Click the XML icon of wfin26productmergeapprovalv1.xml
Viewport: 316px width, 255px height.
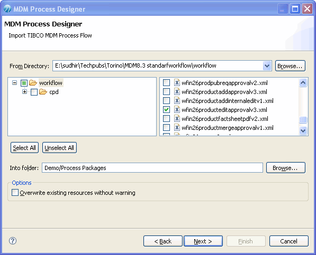pos(177,127)
